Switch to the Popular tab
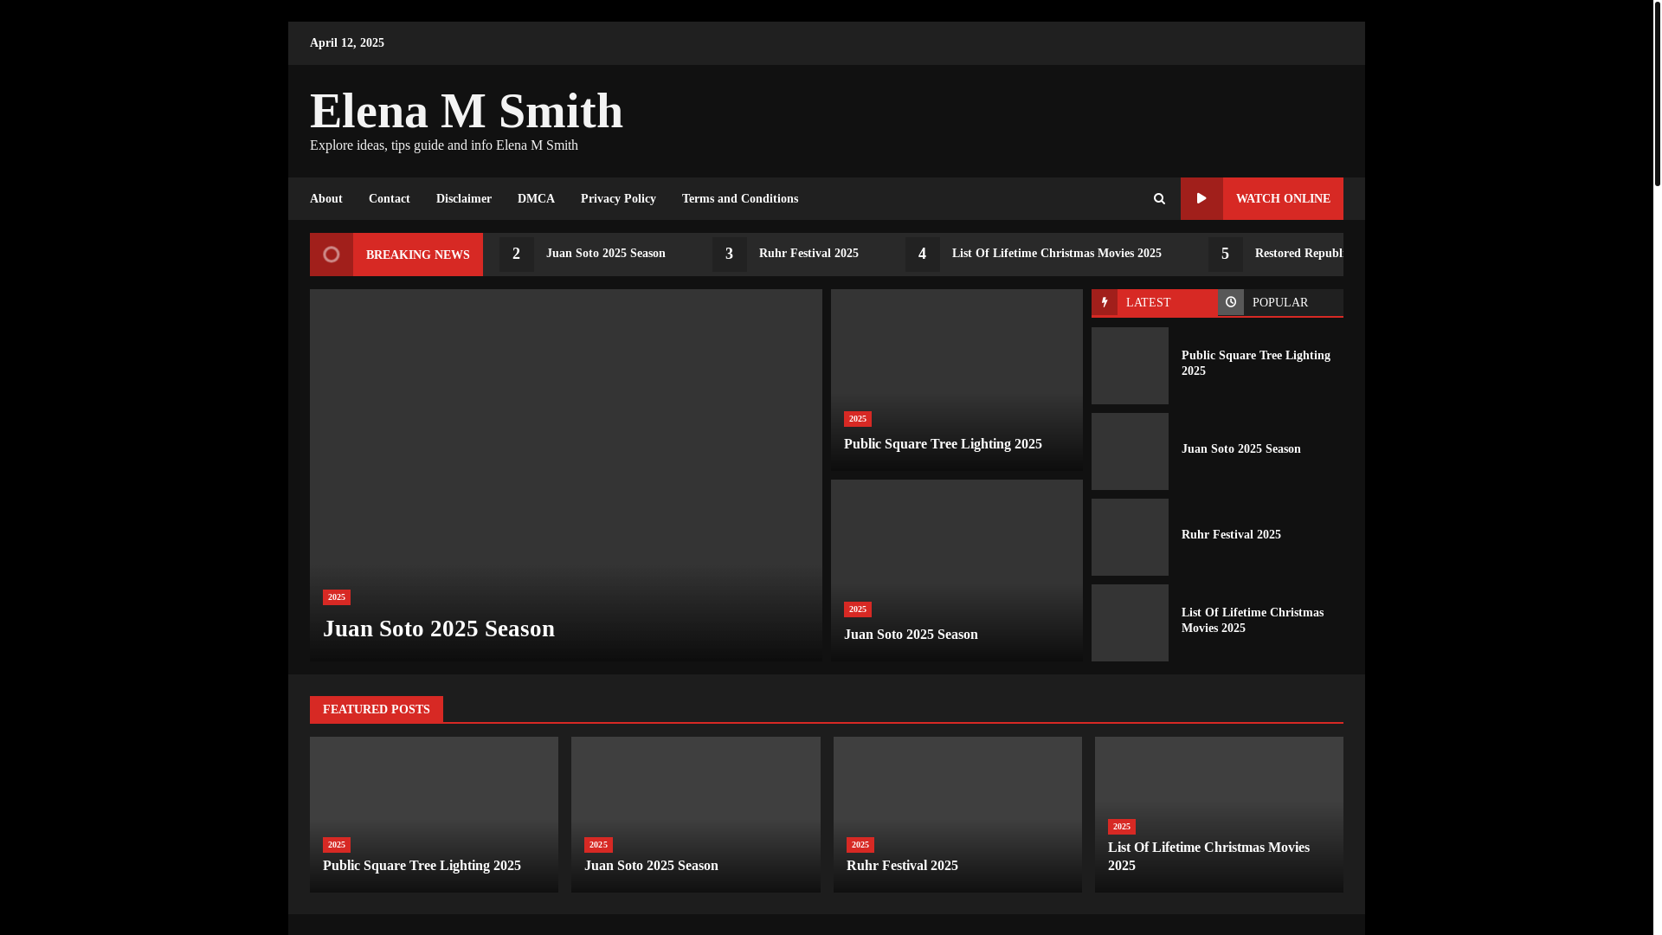The width and height of the screenshot is (1662, 935). click(1280, 302)
